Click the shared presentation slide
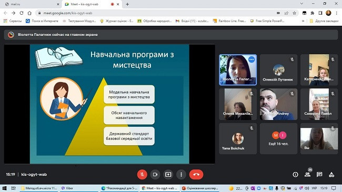Screen dimensions: 342x192 click(109, 104)
